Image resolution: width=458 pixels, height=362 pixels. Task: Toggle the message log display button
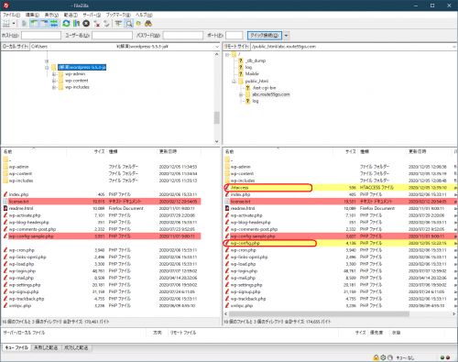point(25,24)
